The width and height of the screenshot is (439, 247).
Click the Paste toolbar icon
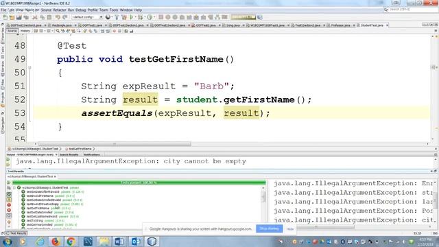tap(49, 17)
